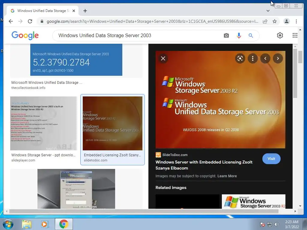Open the black related image thumbnail
The height and width of the screenshot is (230, 307).
pos(187,202)
